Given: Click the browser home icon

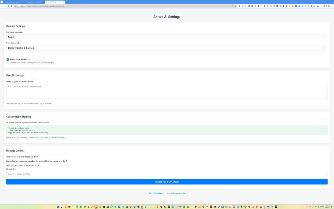Looking at the screenshot, I should (11, 6).
